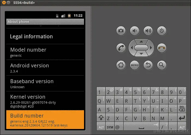Click the T key
Screen dimensions: 191x135
[x=137, y=100]
